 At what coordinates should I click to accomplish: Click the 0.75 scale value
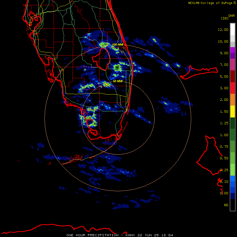pyautogui.click(x=224, y=147)
